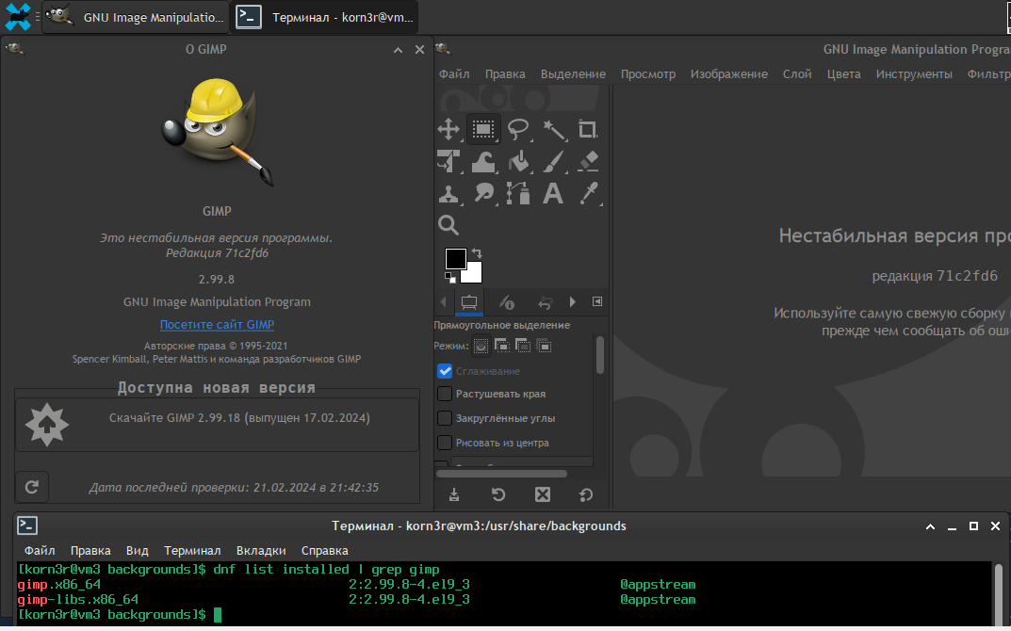This screenshot has height=631, width=1011.
Task: Pick the Bucket Fill tool
Action: point(518,161)
